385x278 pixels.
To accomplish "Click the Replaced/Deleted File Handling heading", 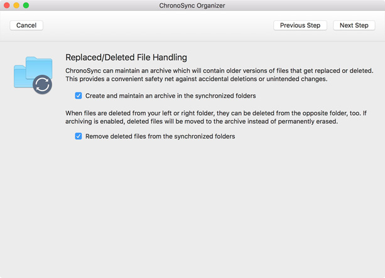I will pos(126,57).
